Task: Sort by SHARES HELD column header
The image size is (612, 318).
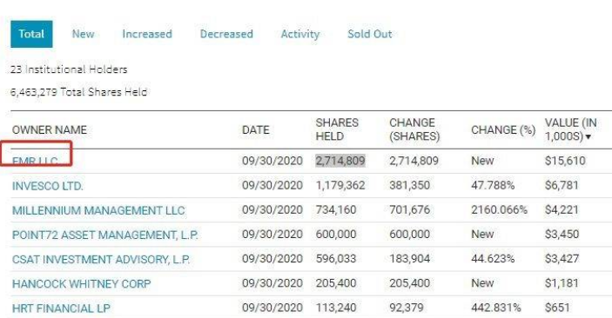Action: 337,129
